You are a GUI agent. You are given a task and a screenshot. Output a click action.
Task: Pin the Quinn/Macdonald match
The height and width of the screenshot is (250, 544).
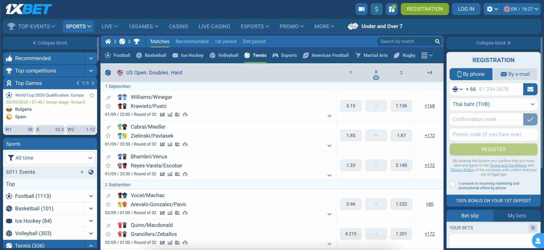108,226
